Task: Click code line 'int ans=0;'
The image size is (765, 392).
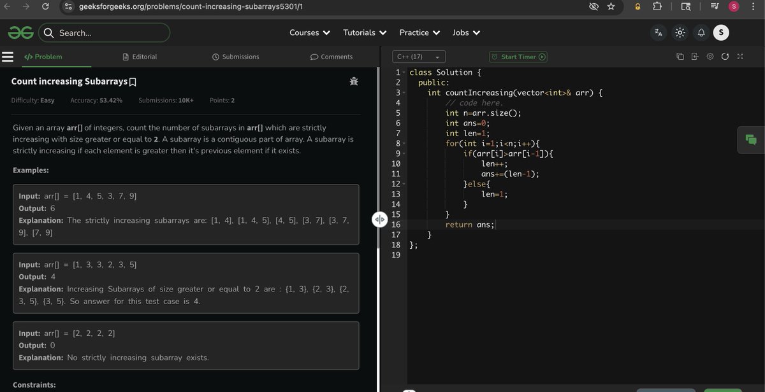Action: click(x=468, y=123)
